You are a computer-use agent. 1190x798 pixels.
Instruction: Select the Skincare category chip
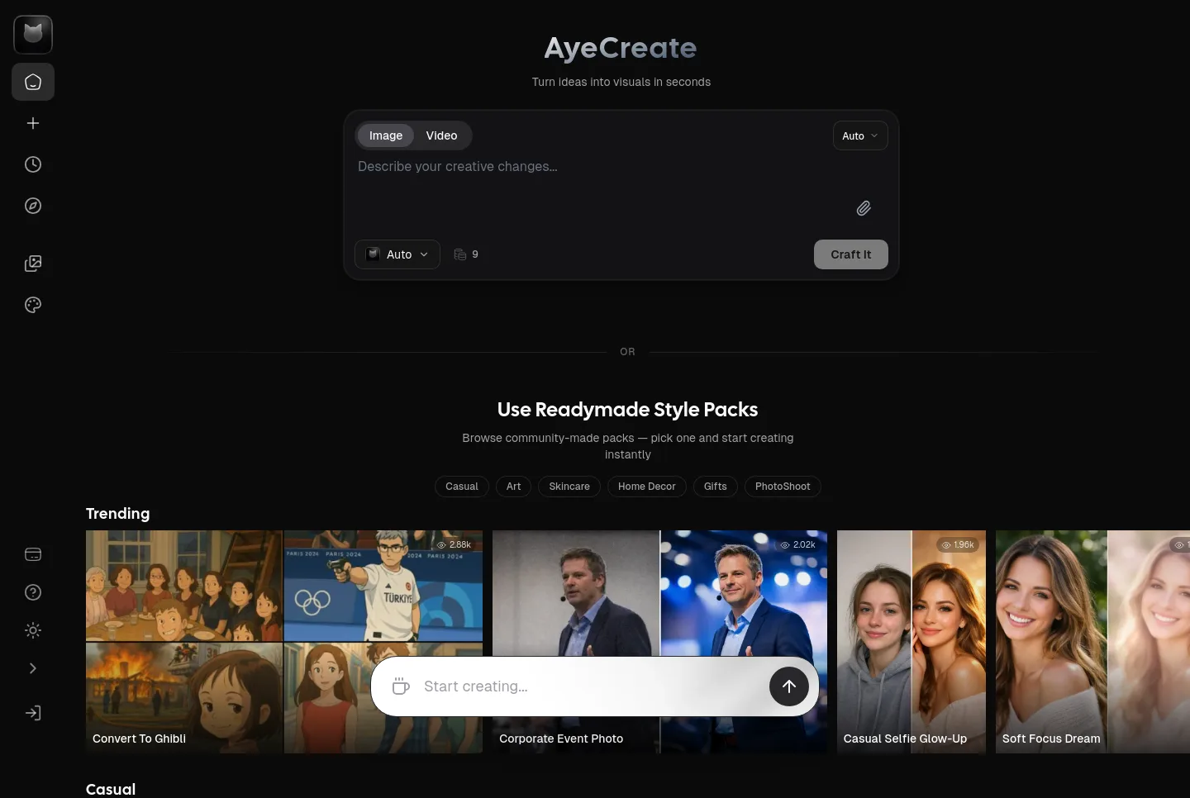569,487
